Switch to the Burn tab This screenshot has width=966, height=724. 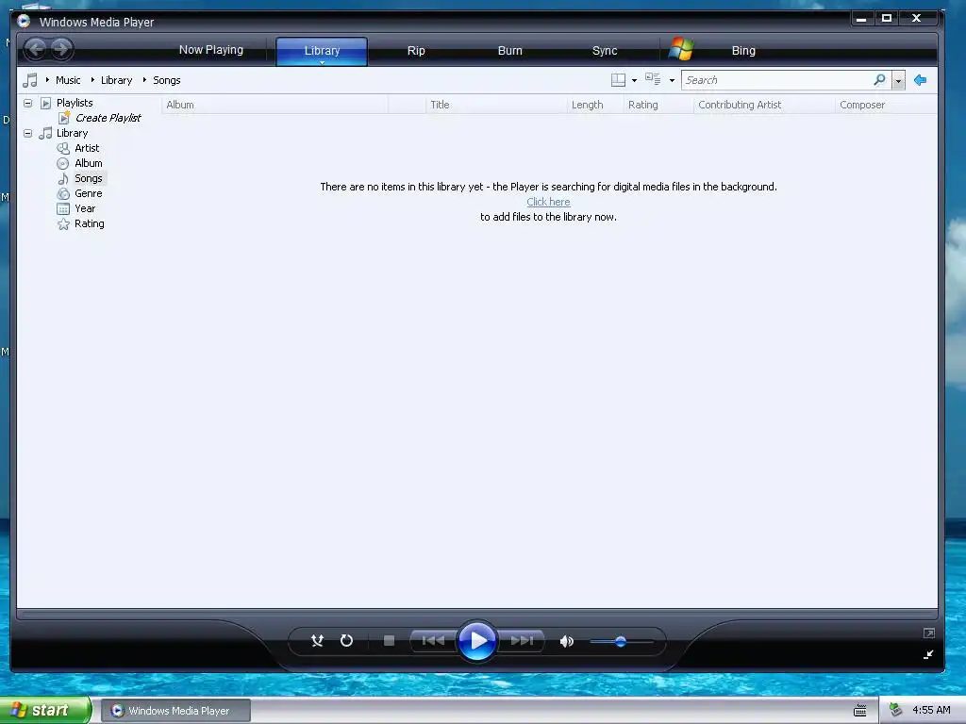(x=509, y=51)
